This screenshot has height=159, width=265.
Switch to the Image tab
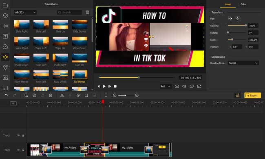(227, 4)
